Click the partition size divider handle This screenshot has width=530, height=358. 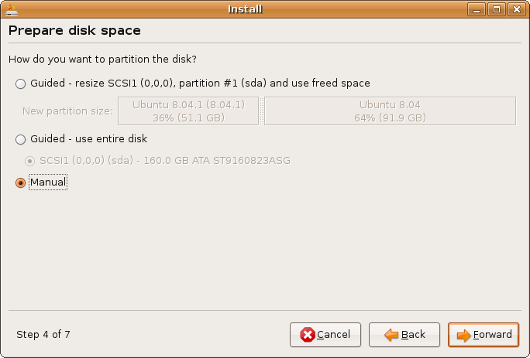262,111
